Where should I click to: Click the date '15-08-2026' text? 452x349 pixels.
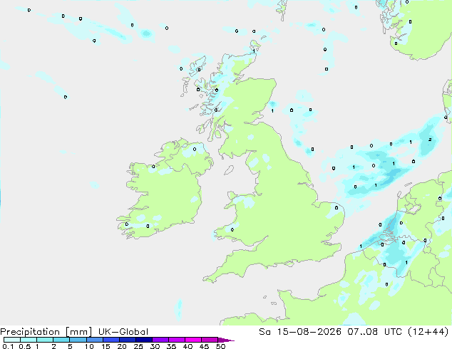tap(309, 332)
